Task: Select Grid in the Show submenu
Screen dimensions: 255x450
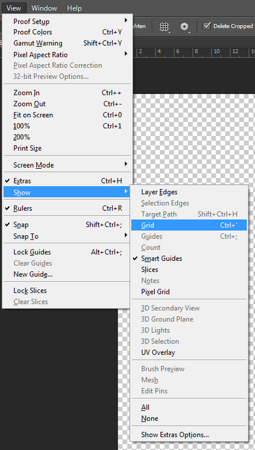Action: click(189, 225)
